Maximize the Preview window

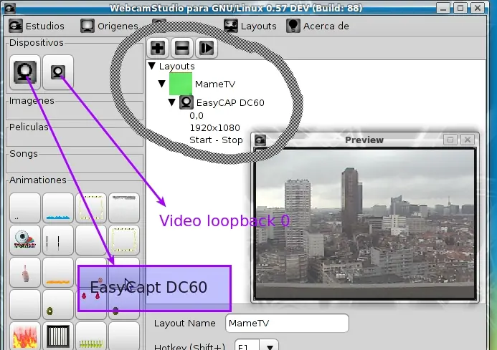pos(450,140)
